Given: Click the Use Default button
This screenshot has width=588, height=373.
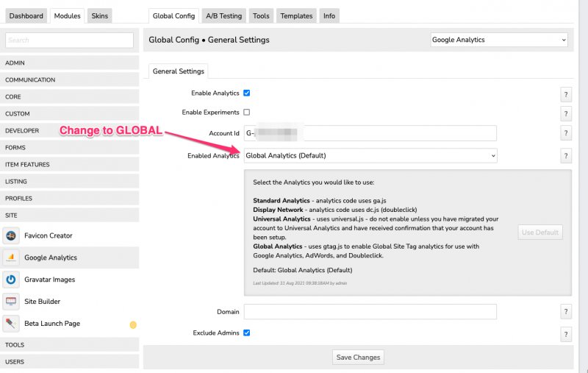Looking at the screenshot, I should tap(540, 232).
